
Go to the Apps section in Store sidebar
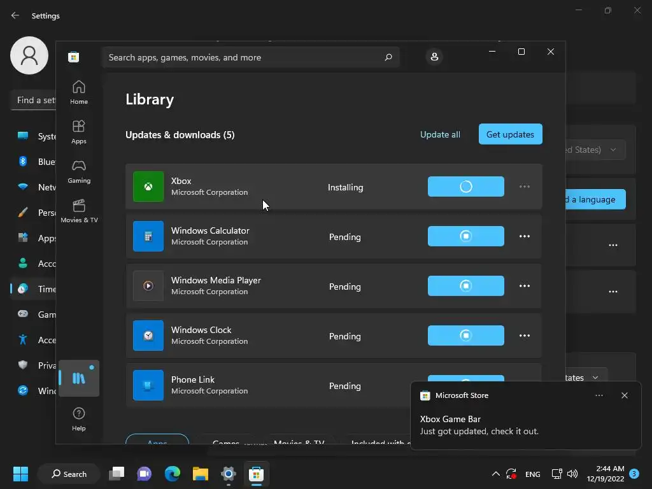pyautogui.click(x=78, y=132)
